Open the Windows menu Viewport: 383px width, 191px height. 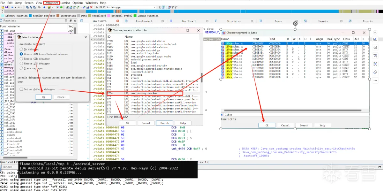[92, 3]
